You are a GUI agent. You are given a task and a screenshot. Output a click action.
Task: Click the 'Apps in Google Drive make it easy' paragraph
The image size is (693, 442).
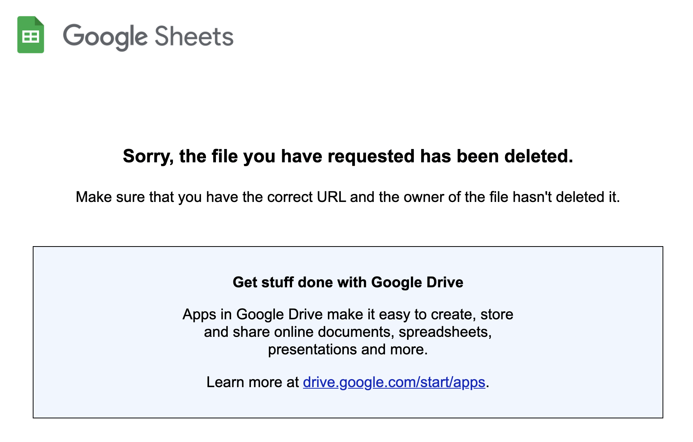click(x=348, y=332)
